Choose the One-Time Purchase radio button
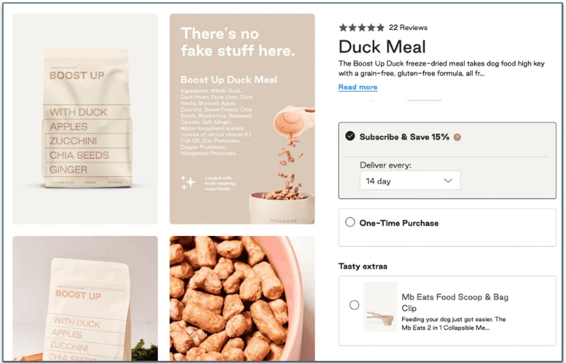The width and height of the screenshot is (566, 363). click(x=350, y=222)
